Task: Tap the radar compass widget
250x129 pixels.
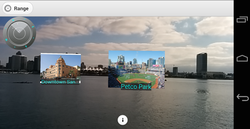Action: point(19,33)
